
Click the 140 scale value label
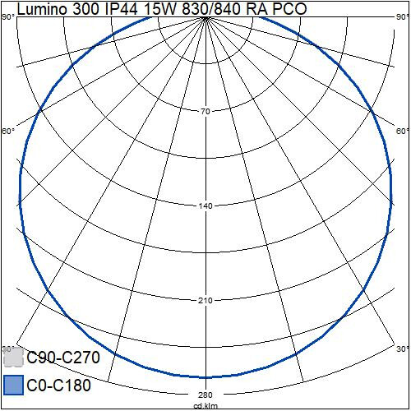(x=205, y=206)
